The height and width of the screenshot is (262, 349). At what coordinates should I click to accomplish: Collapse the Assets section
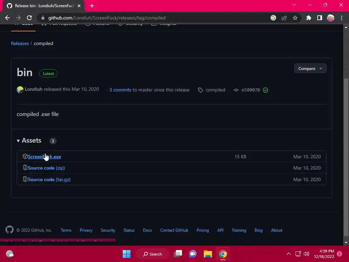[x=29, y=141]
